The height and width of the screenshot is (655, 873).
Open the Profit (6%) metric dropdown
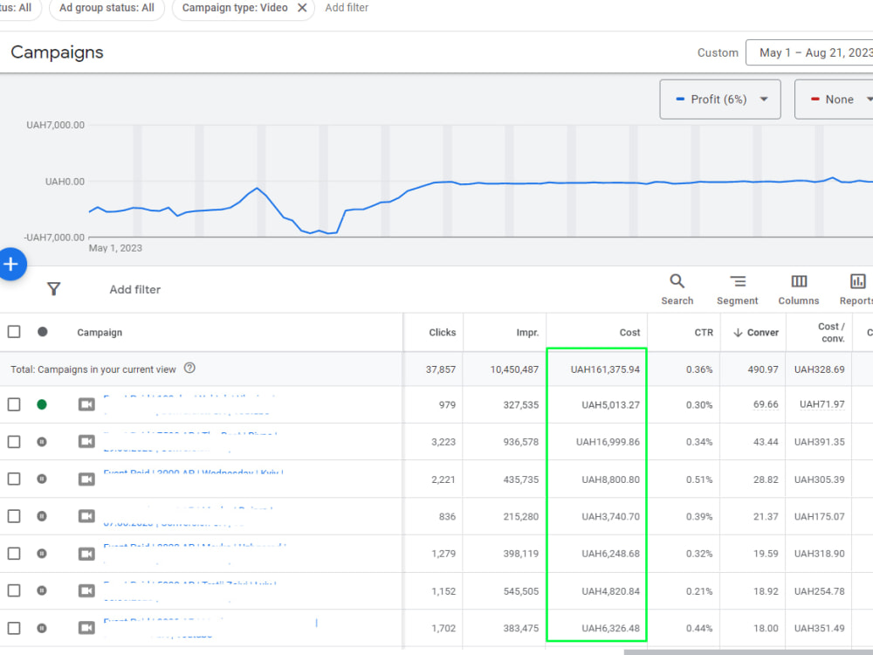pos(720,100)
